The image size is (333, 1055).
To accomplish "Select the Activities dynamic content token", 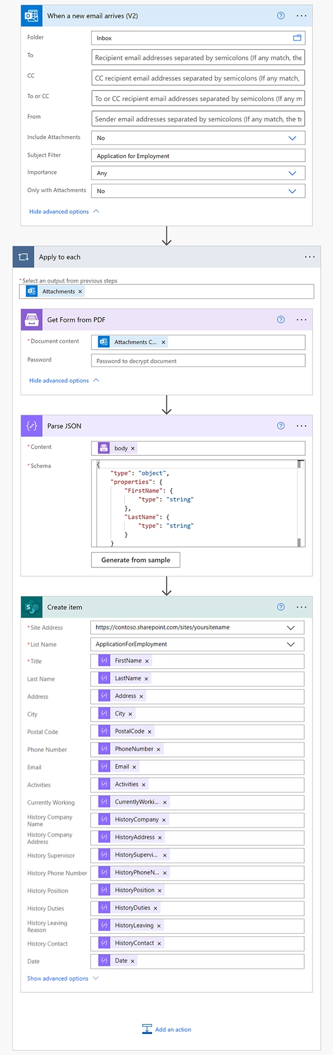I will [x=123, y=784].
